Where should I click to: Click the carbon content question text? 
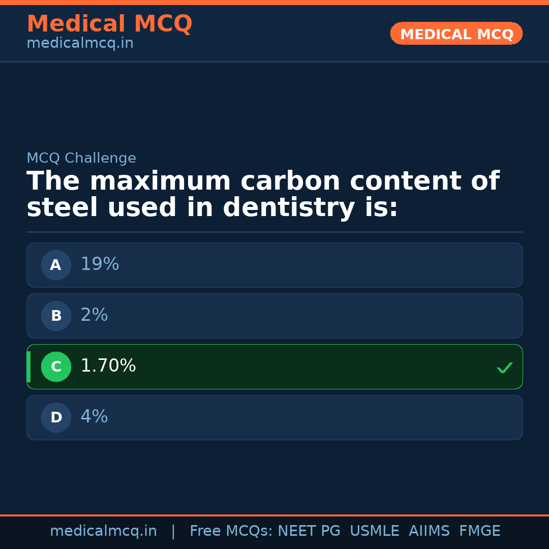pyautogui.click(x=263, y=195)
